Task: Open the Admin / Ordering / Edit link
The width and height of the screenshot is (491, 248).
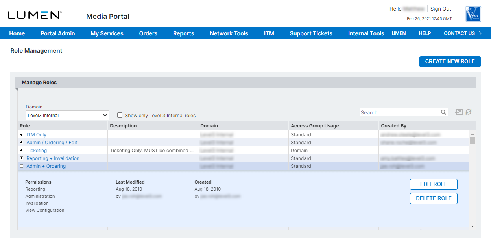Action: click(x=52, y=143)
